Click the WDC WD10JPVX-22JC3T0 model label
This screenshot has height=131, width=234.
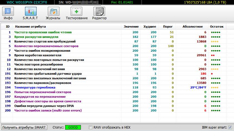coord(27,2)
